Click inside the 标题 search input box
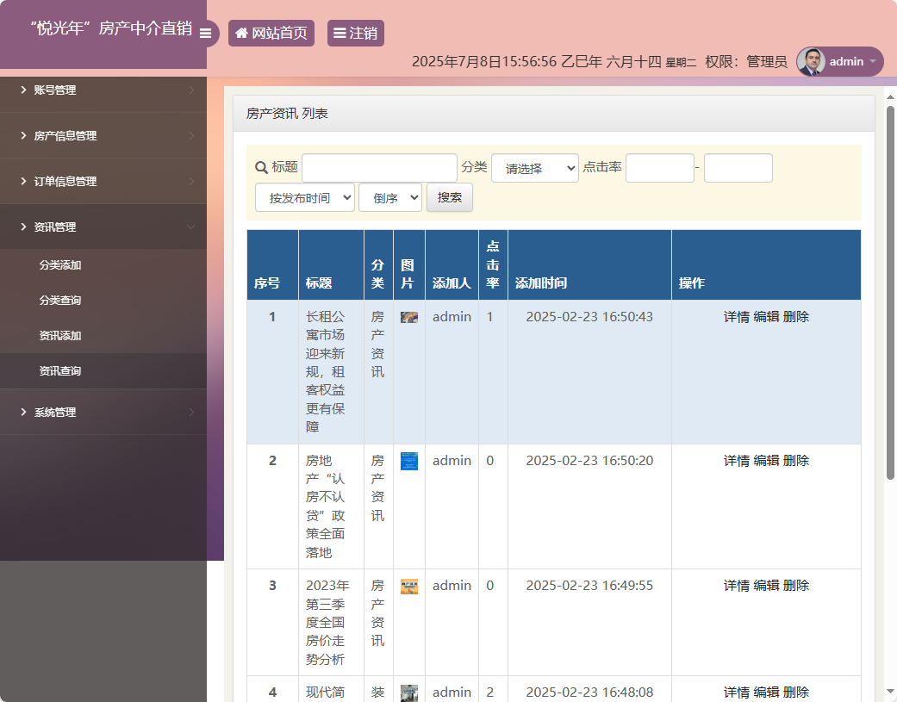Screen dimensions: 897x702 (x=379, y=167)
